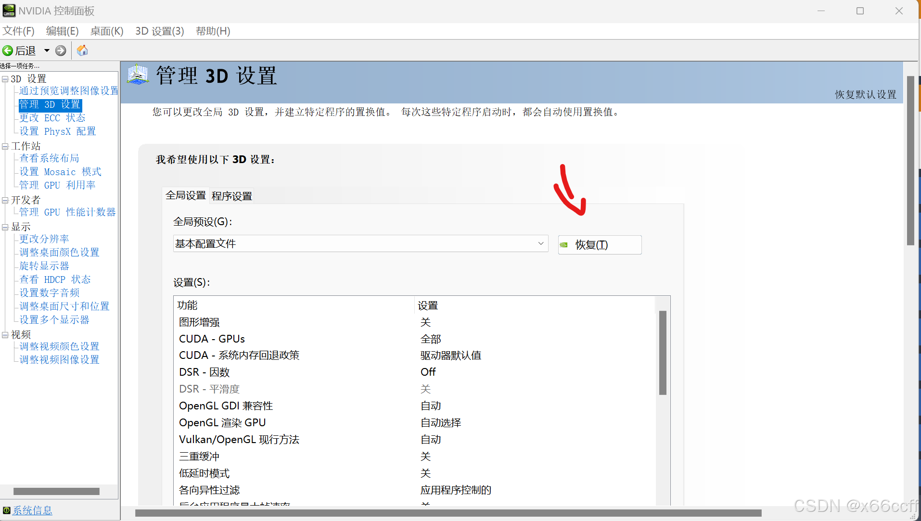Click the Home icon in toolbar

[82, 51]
